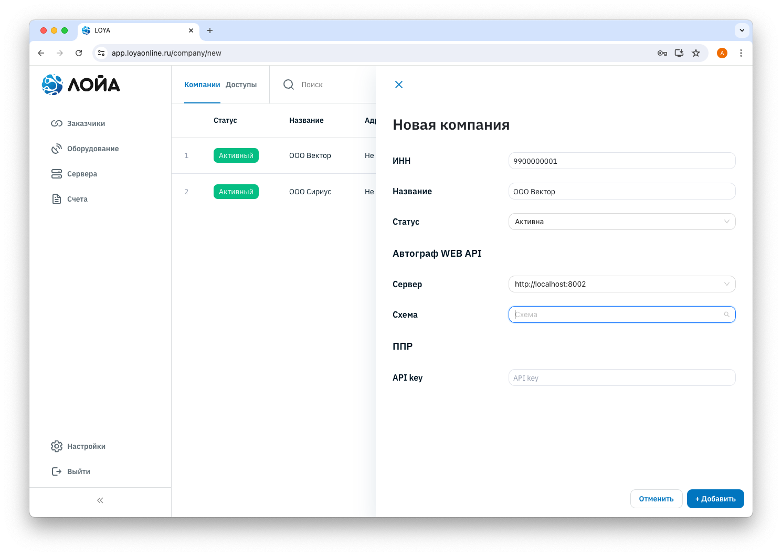Reload the page
The width and height of the screenshot is (782, 556).
tap(79, 53)
